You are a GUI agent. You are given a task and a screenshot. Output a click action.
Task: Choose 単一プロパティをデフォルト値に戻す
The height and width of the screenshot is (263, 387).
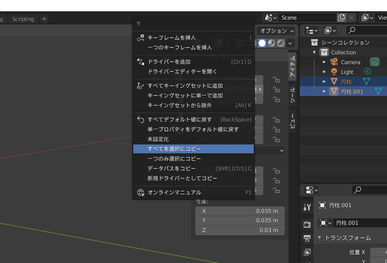point(193,129)
